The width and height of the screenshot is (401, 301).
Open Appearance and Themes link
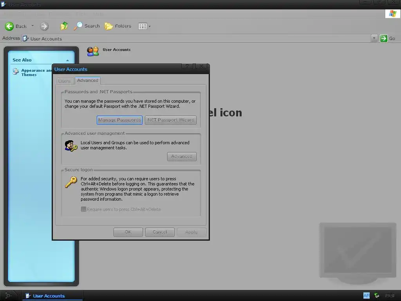36,73
